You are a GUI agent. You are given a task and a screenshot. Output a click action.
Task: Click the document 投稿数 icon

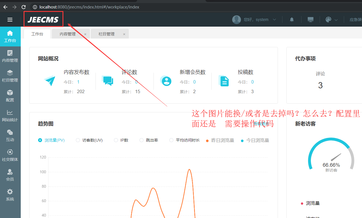click(x=224, y=81)
